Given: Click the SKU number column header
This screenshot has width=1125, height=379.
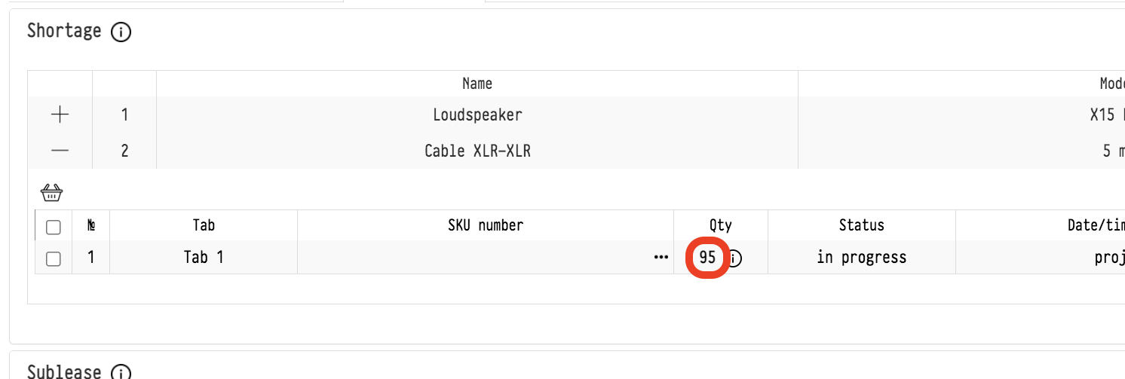Looking at the screenshot, I should click(x=485, y=225).
